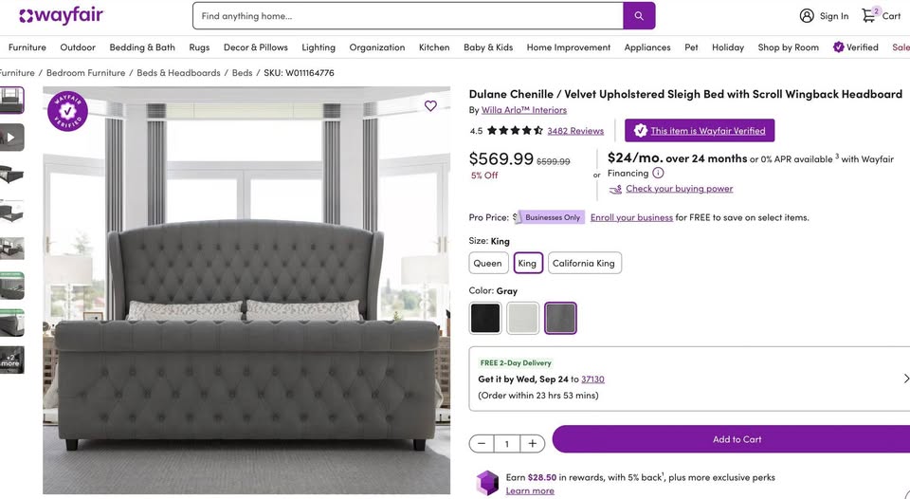Save bed to favorites with heart icon
This screenshot has height=499, width=910.
tap(430, 106)
